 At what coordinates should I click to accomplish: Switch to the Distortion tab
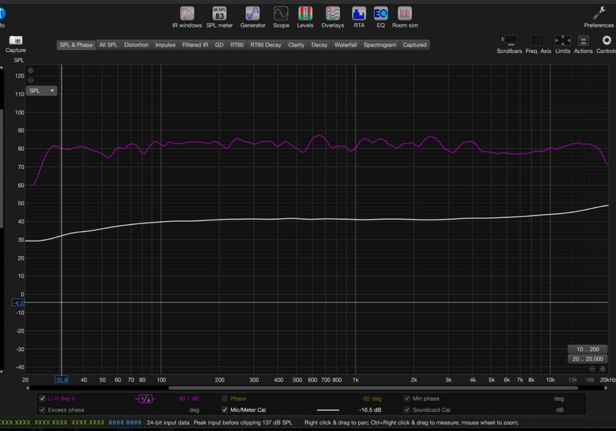[136, 45]
